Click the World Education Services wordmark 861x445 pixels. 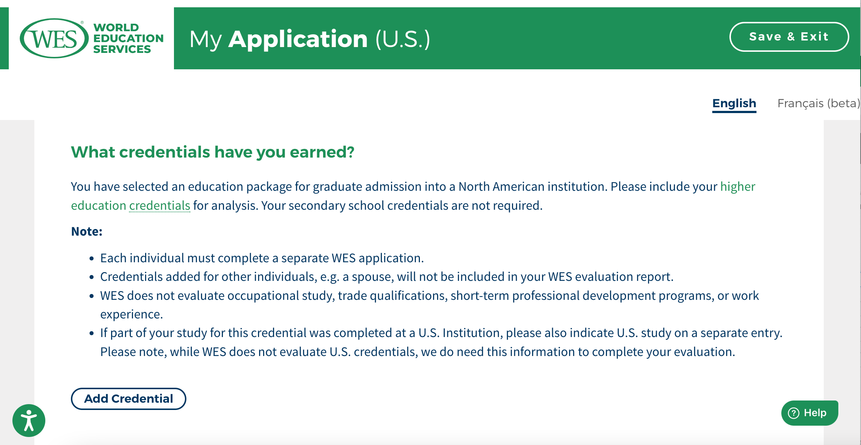tap(128, 38)
